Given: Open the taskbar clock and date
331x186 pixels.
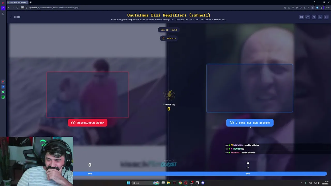Looking at the screenshot, I should point(325,183).
